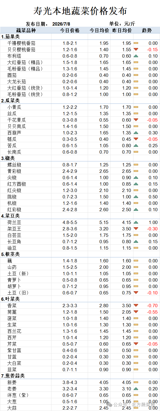Click green up arrow in 老姜 row
This screenshot has width=160, height=411.
tap(136, 389)
